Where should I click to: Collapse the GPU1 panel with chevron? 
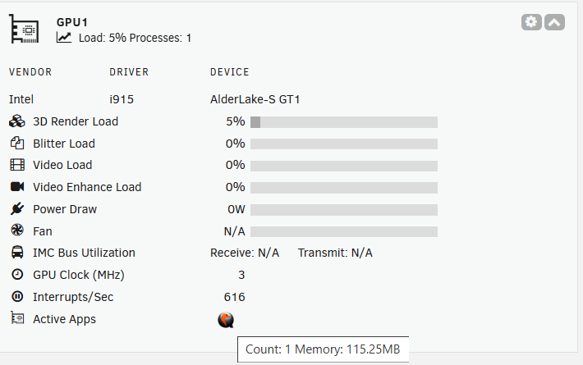pos(554,22)
